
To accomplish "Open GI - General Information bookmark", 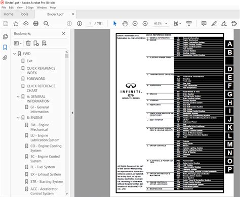I will pyautogui.click(x=39, y=110).
